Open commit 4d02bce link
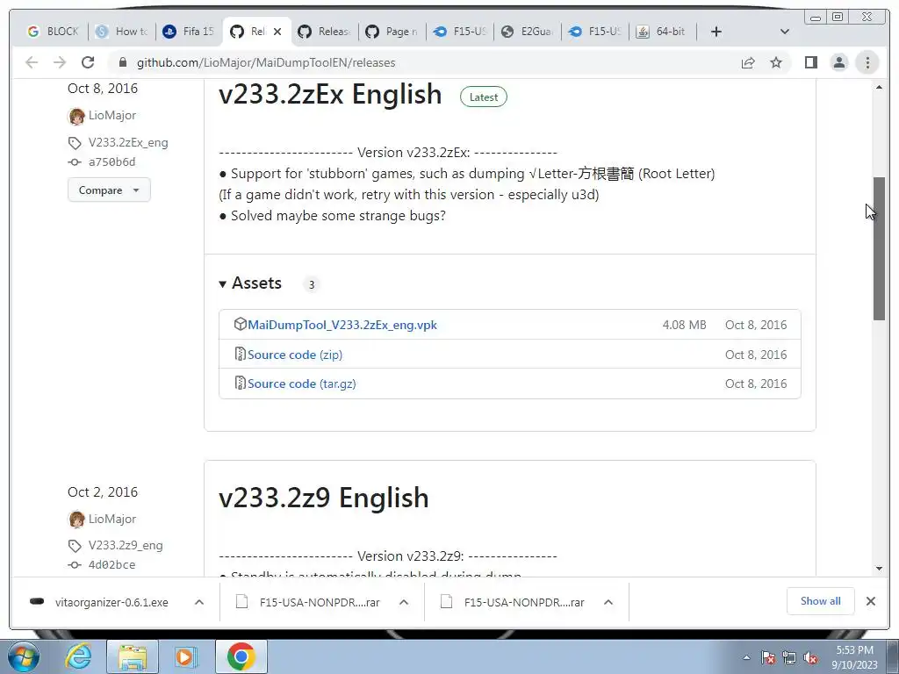The width and height of the screenshot is (899, 674). (x=111, y=565)
